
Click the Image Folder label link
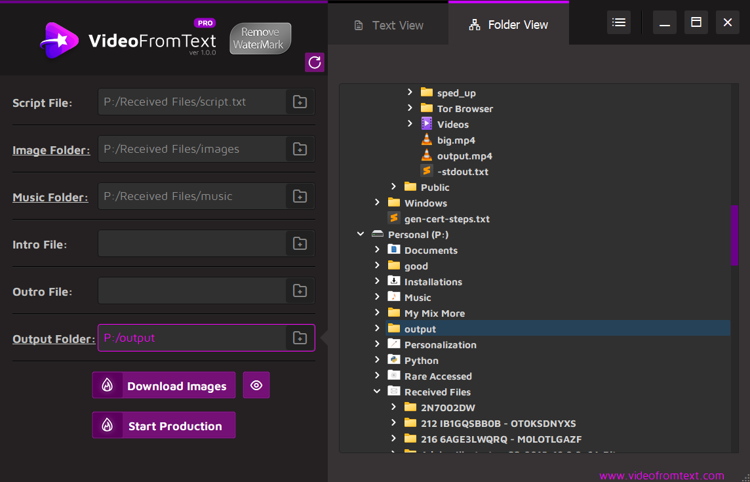click(51, 150)
